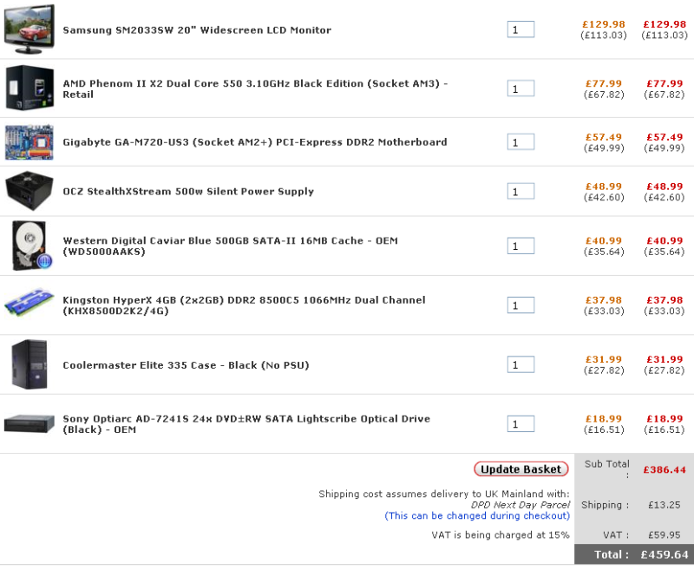Screen dimensions: 694x570
Task: Open the OCZ StealthXStream 500w title
Action: 188,192
